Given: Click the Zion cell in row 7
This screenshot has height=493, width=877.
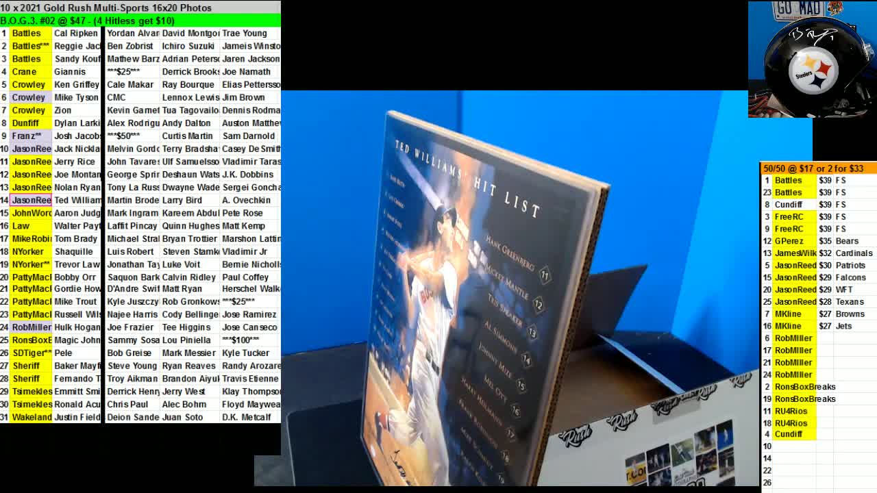Looking at the screenshot, I should pyautogui.click(x=77, y=110).
